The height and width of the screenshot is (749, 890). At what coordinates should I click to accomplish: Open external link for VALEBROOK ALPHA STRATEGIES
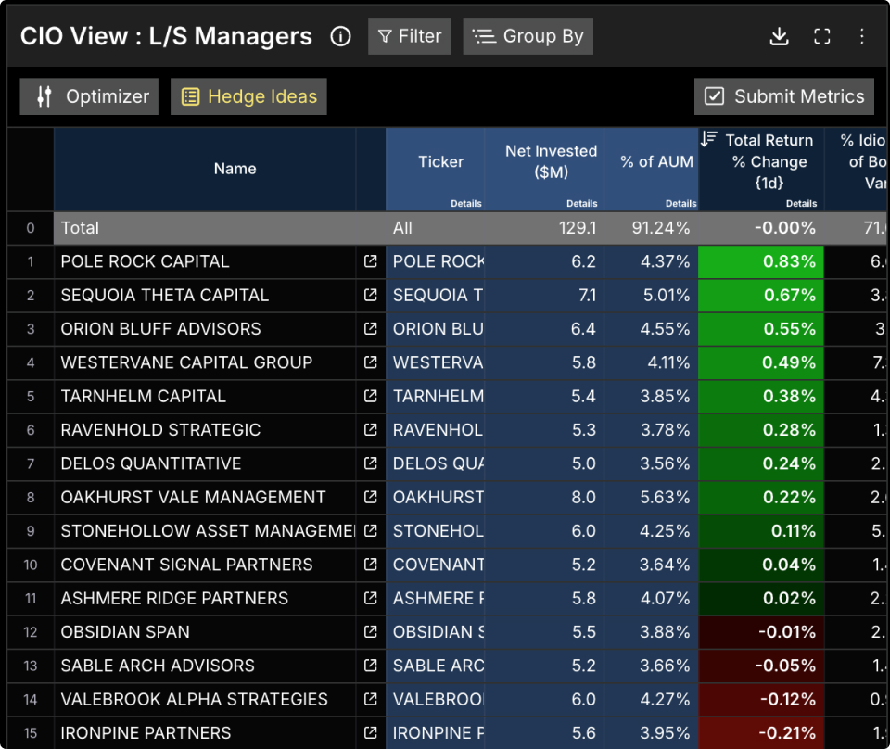coord(371,699)
